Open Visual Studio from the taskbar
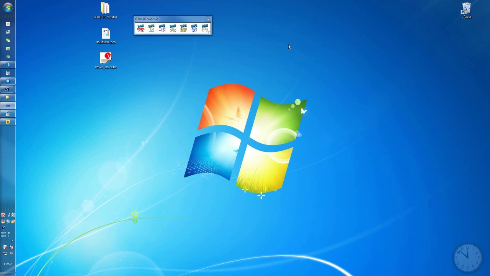Screen dimensions: 490x276 [x=8, y=89]
